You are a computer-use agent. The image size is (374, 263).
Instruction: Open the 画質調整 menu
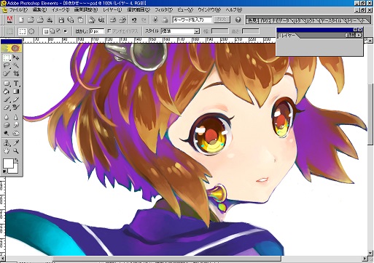pyautogui.click(x=86, y=10)
